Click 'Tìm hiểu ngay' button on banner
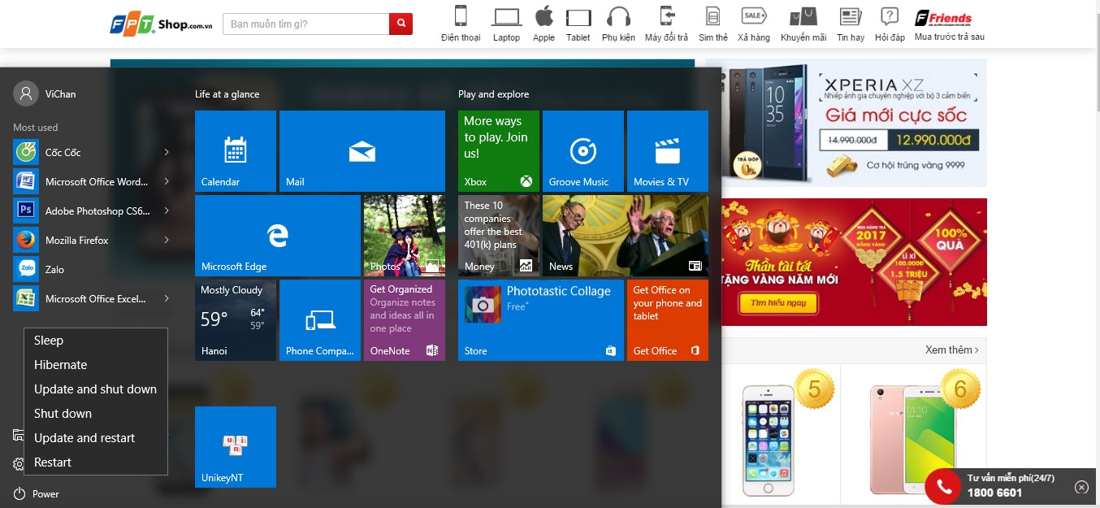 click(777, 302)
